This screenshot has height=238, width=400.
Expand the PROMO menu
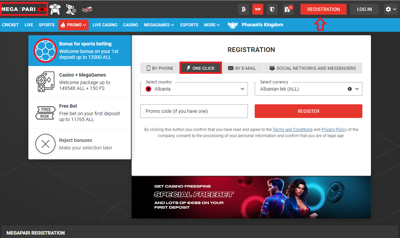74,25
